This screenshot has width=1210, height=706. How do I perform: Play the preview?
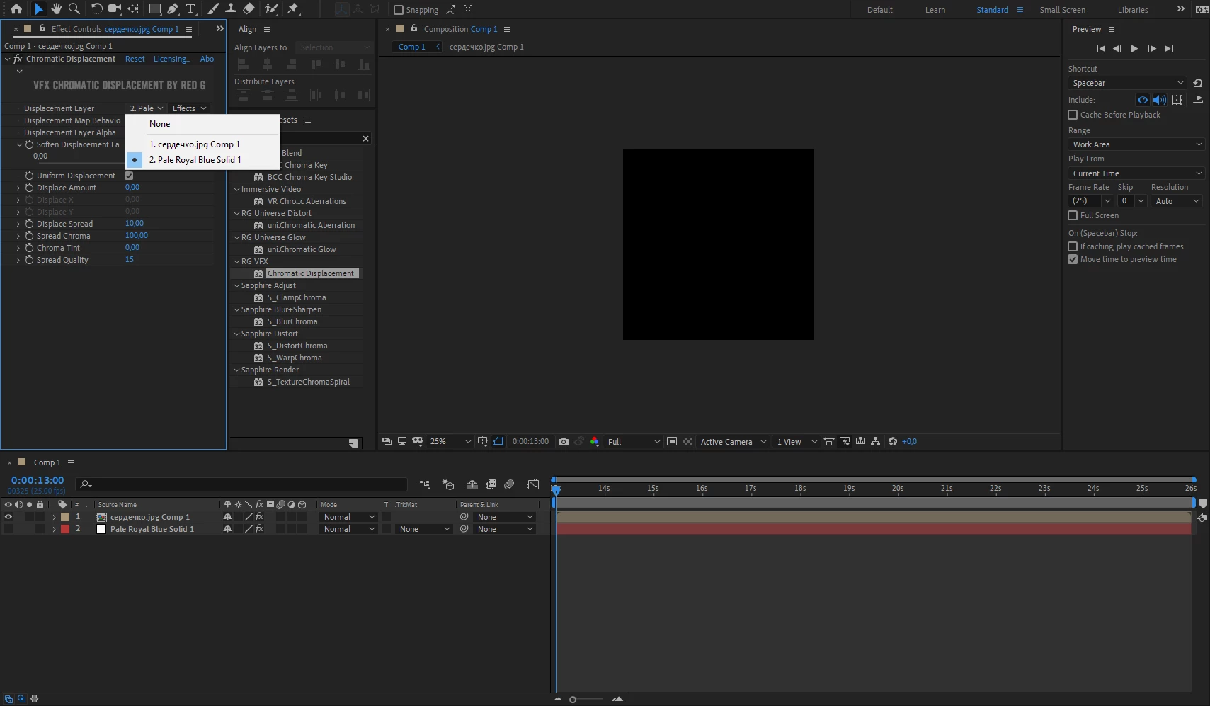(1134, 48)
